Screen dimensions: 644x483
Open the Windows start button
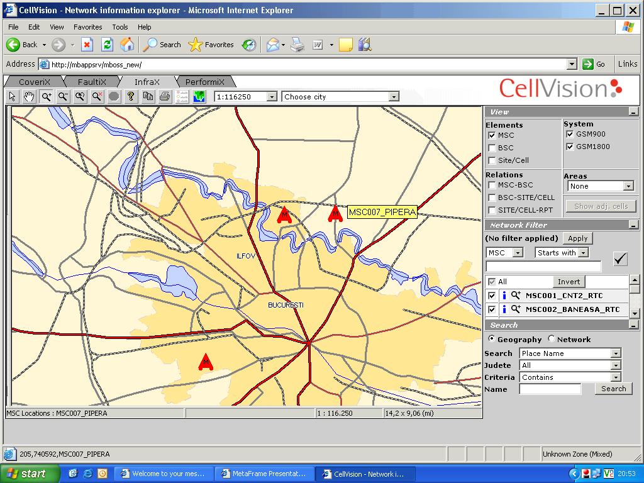pyautogui.click(x=30, y=474)
